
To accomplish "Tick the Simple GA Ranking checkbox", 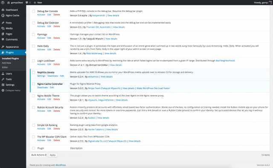I will (x=33, y=125).
